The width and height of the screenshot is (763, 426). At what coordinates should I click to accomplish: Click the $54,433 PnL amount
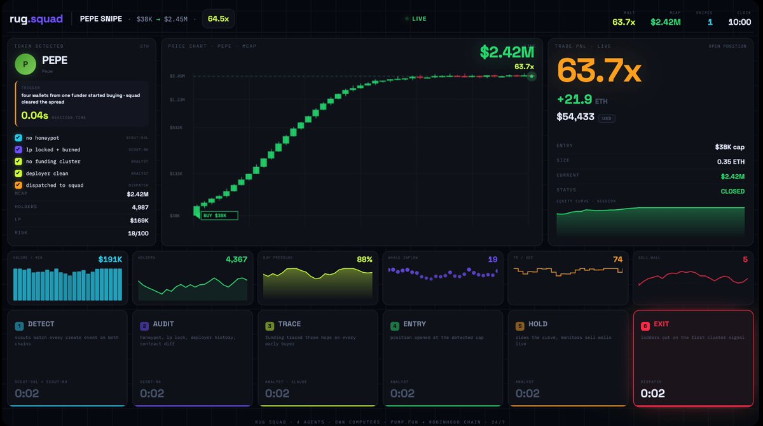pos(575,117)
